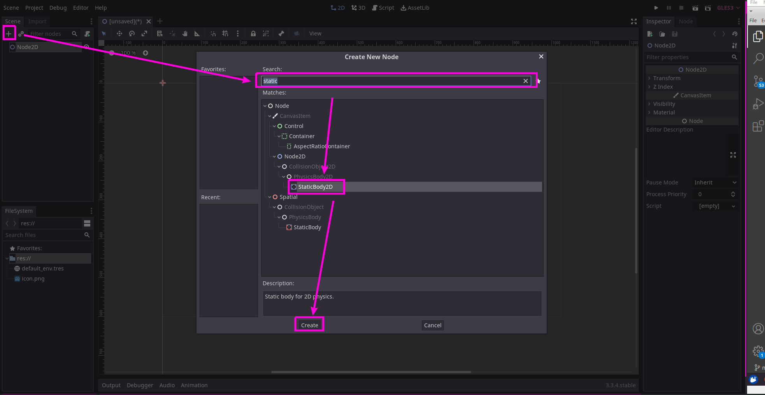765x395 pixels.
Task: Click the Attach Script icon in Scene dock
Action: pyautogui.click(x=87, y=34)
